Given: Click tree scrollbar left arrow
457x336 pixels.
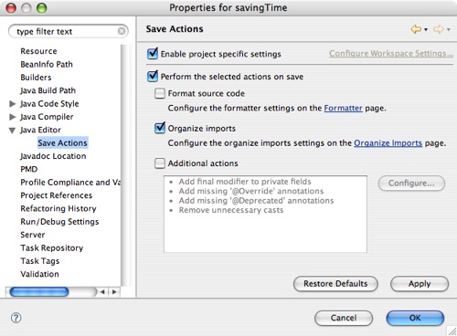Looking at the screenshot, I should (102, 292).
